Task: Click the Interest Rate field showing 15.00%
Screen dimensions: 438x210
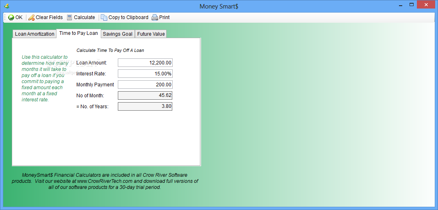Action: coord(145,74)
